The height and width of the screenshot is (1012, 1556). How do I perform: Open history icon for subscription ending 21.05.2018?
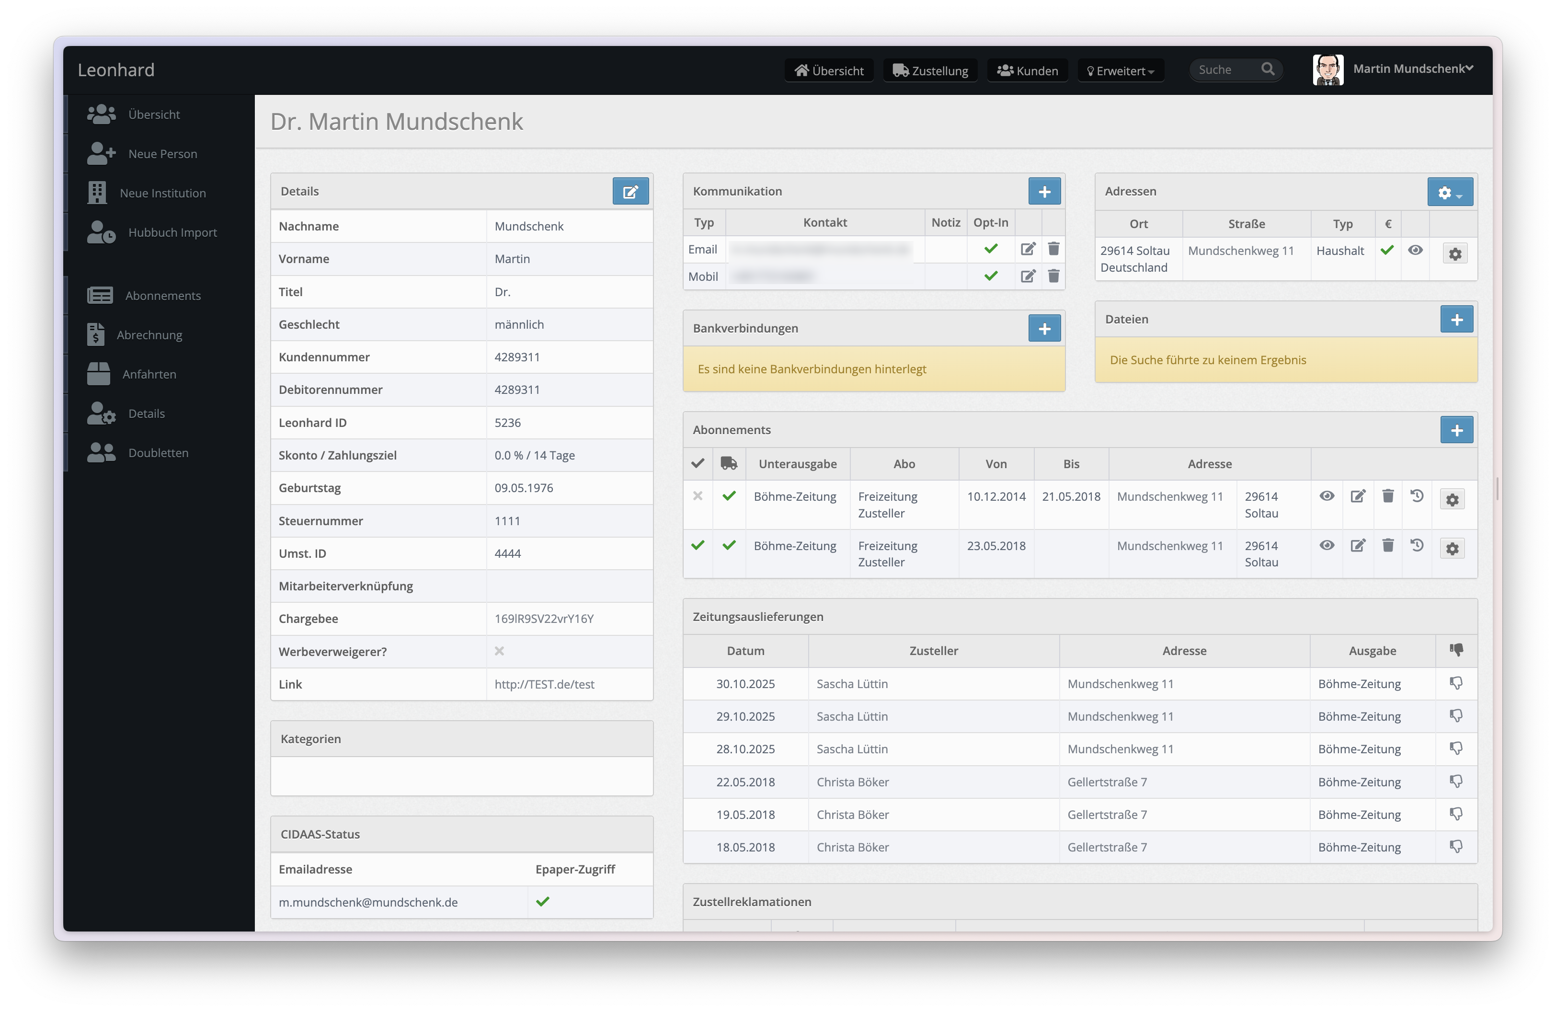click(1417, 496)
